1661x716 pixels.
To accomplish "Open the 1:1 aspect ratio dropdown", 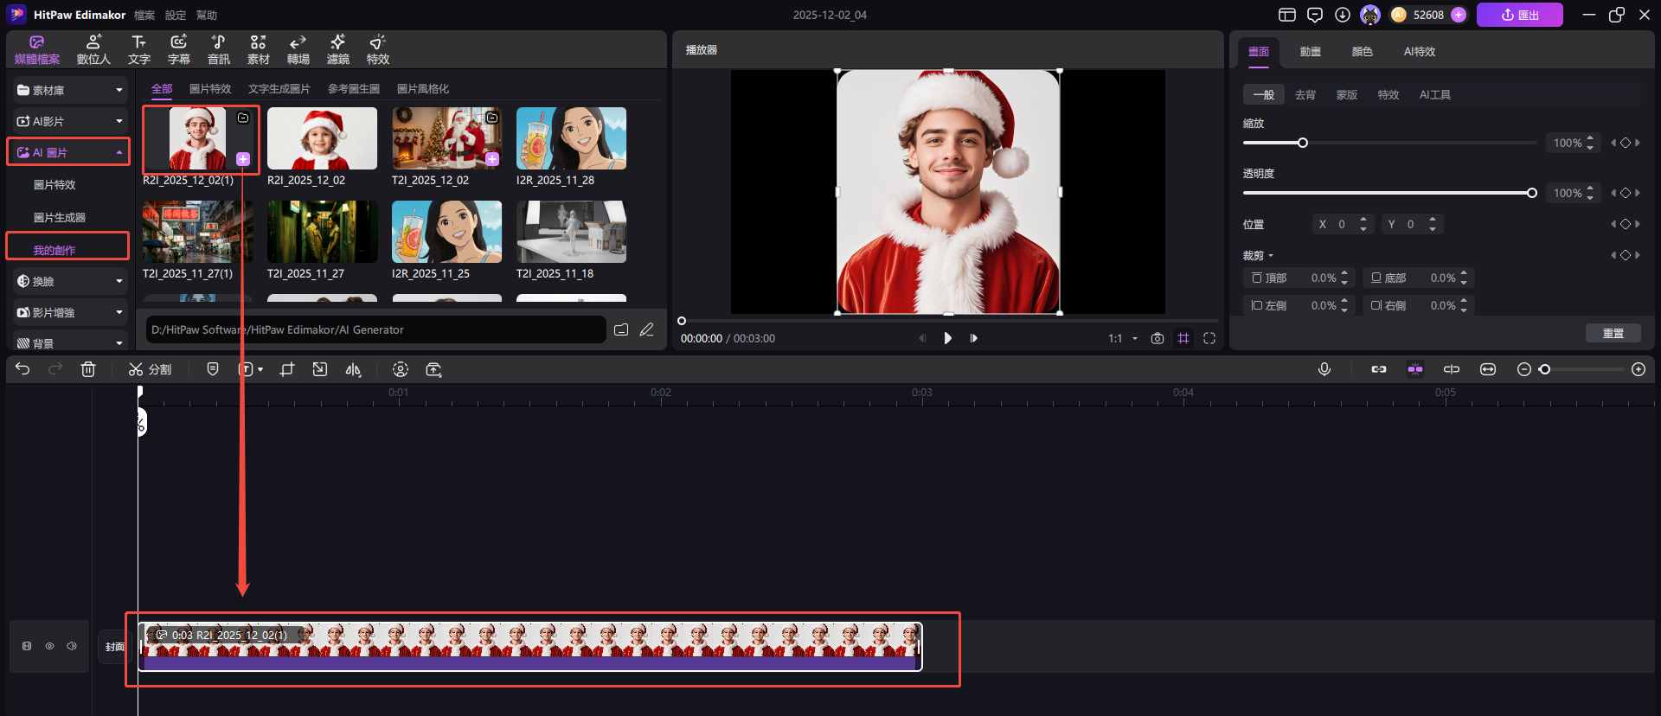I will (x=1123, y=338).
